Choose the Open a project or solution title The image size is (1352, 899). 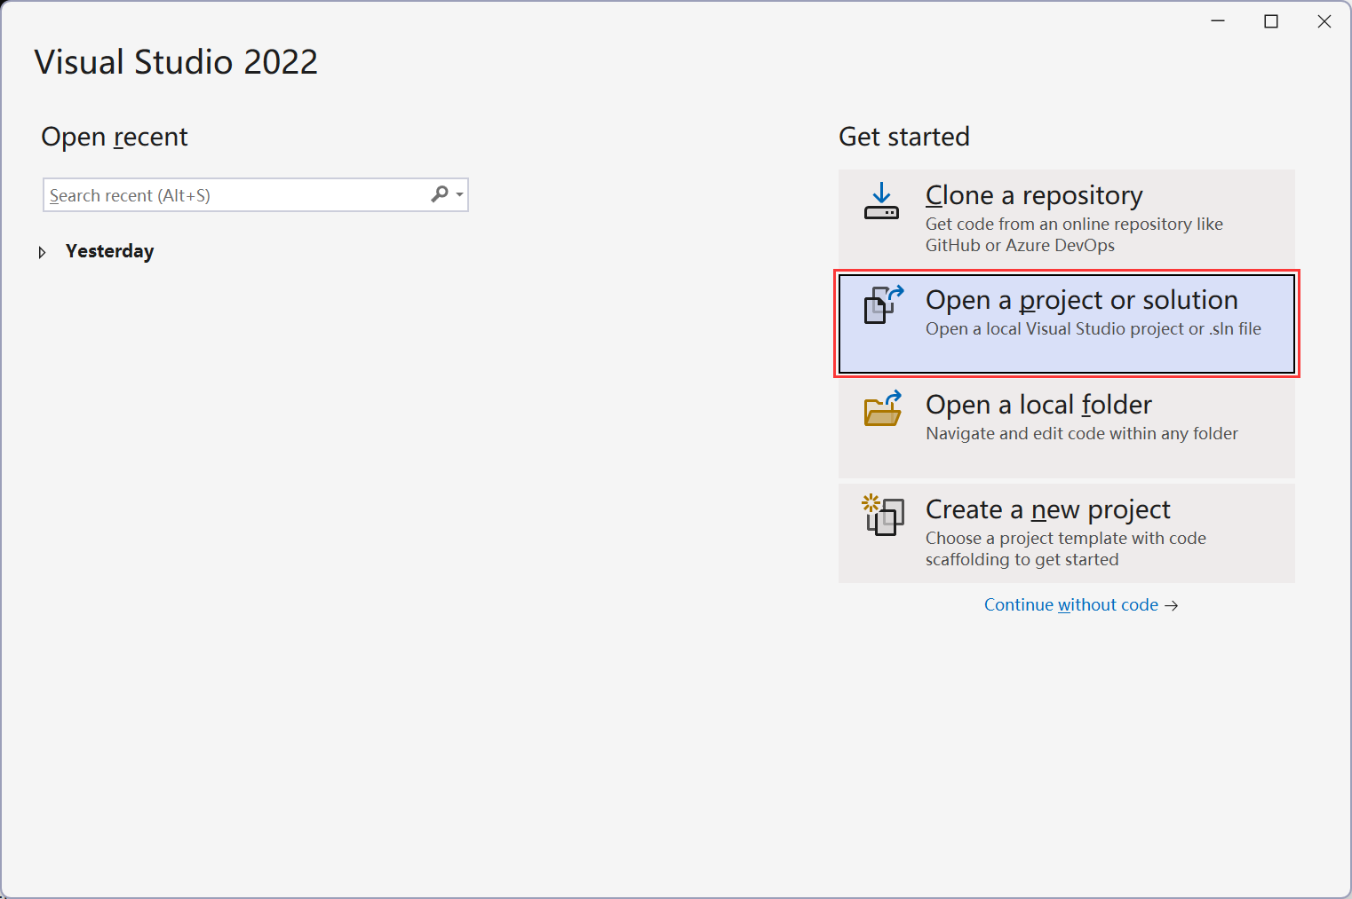pyautogui.click(x=1082, y=300)
